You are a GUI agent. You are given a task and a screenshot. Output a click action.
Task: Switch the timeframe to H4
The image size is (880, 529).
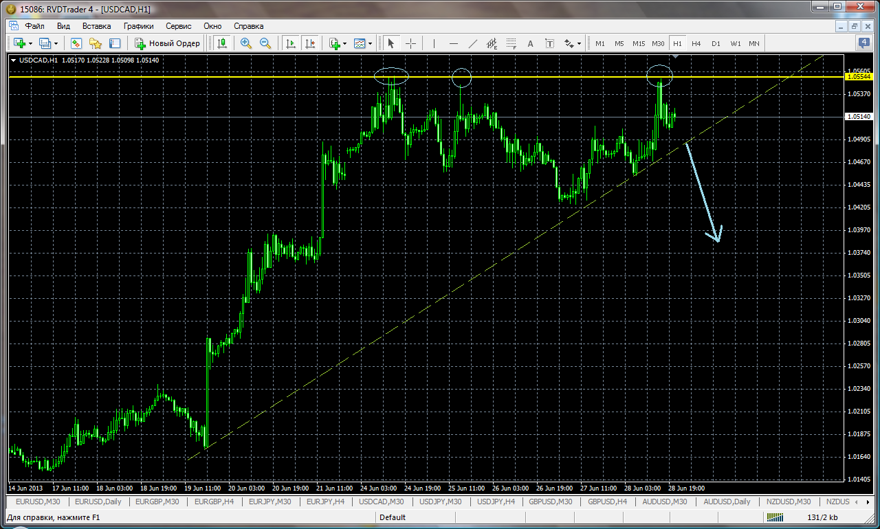(696, 43)
